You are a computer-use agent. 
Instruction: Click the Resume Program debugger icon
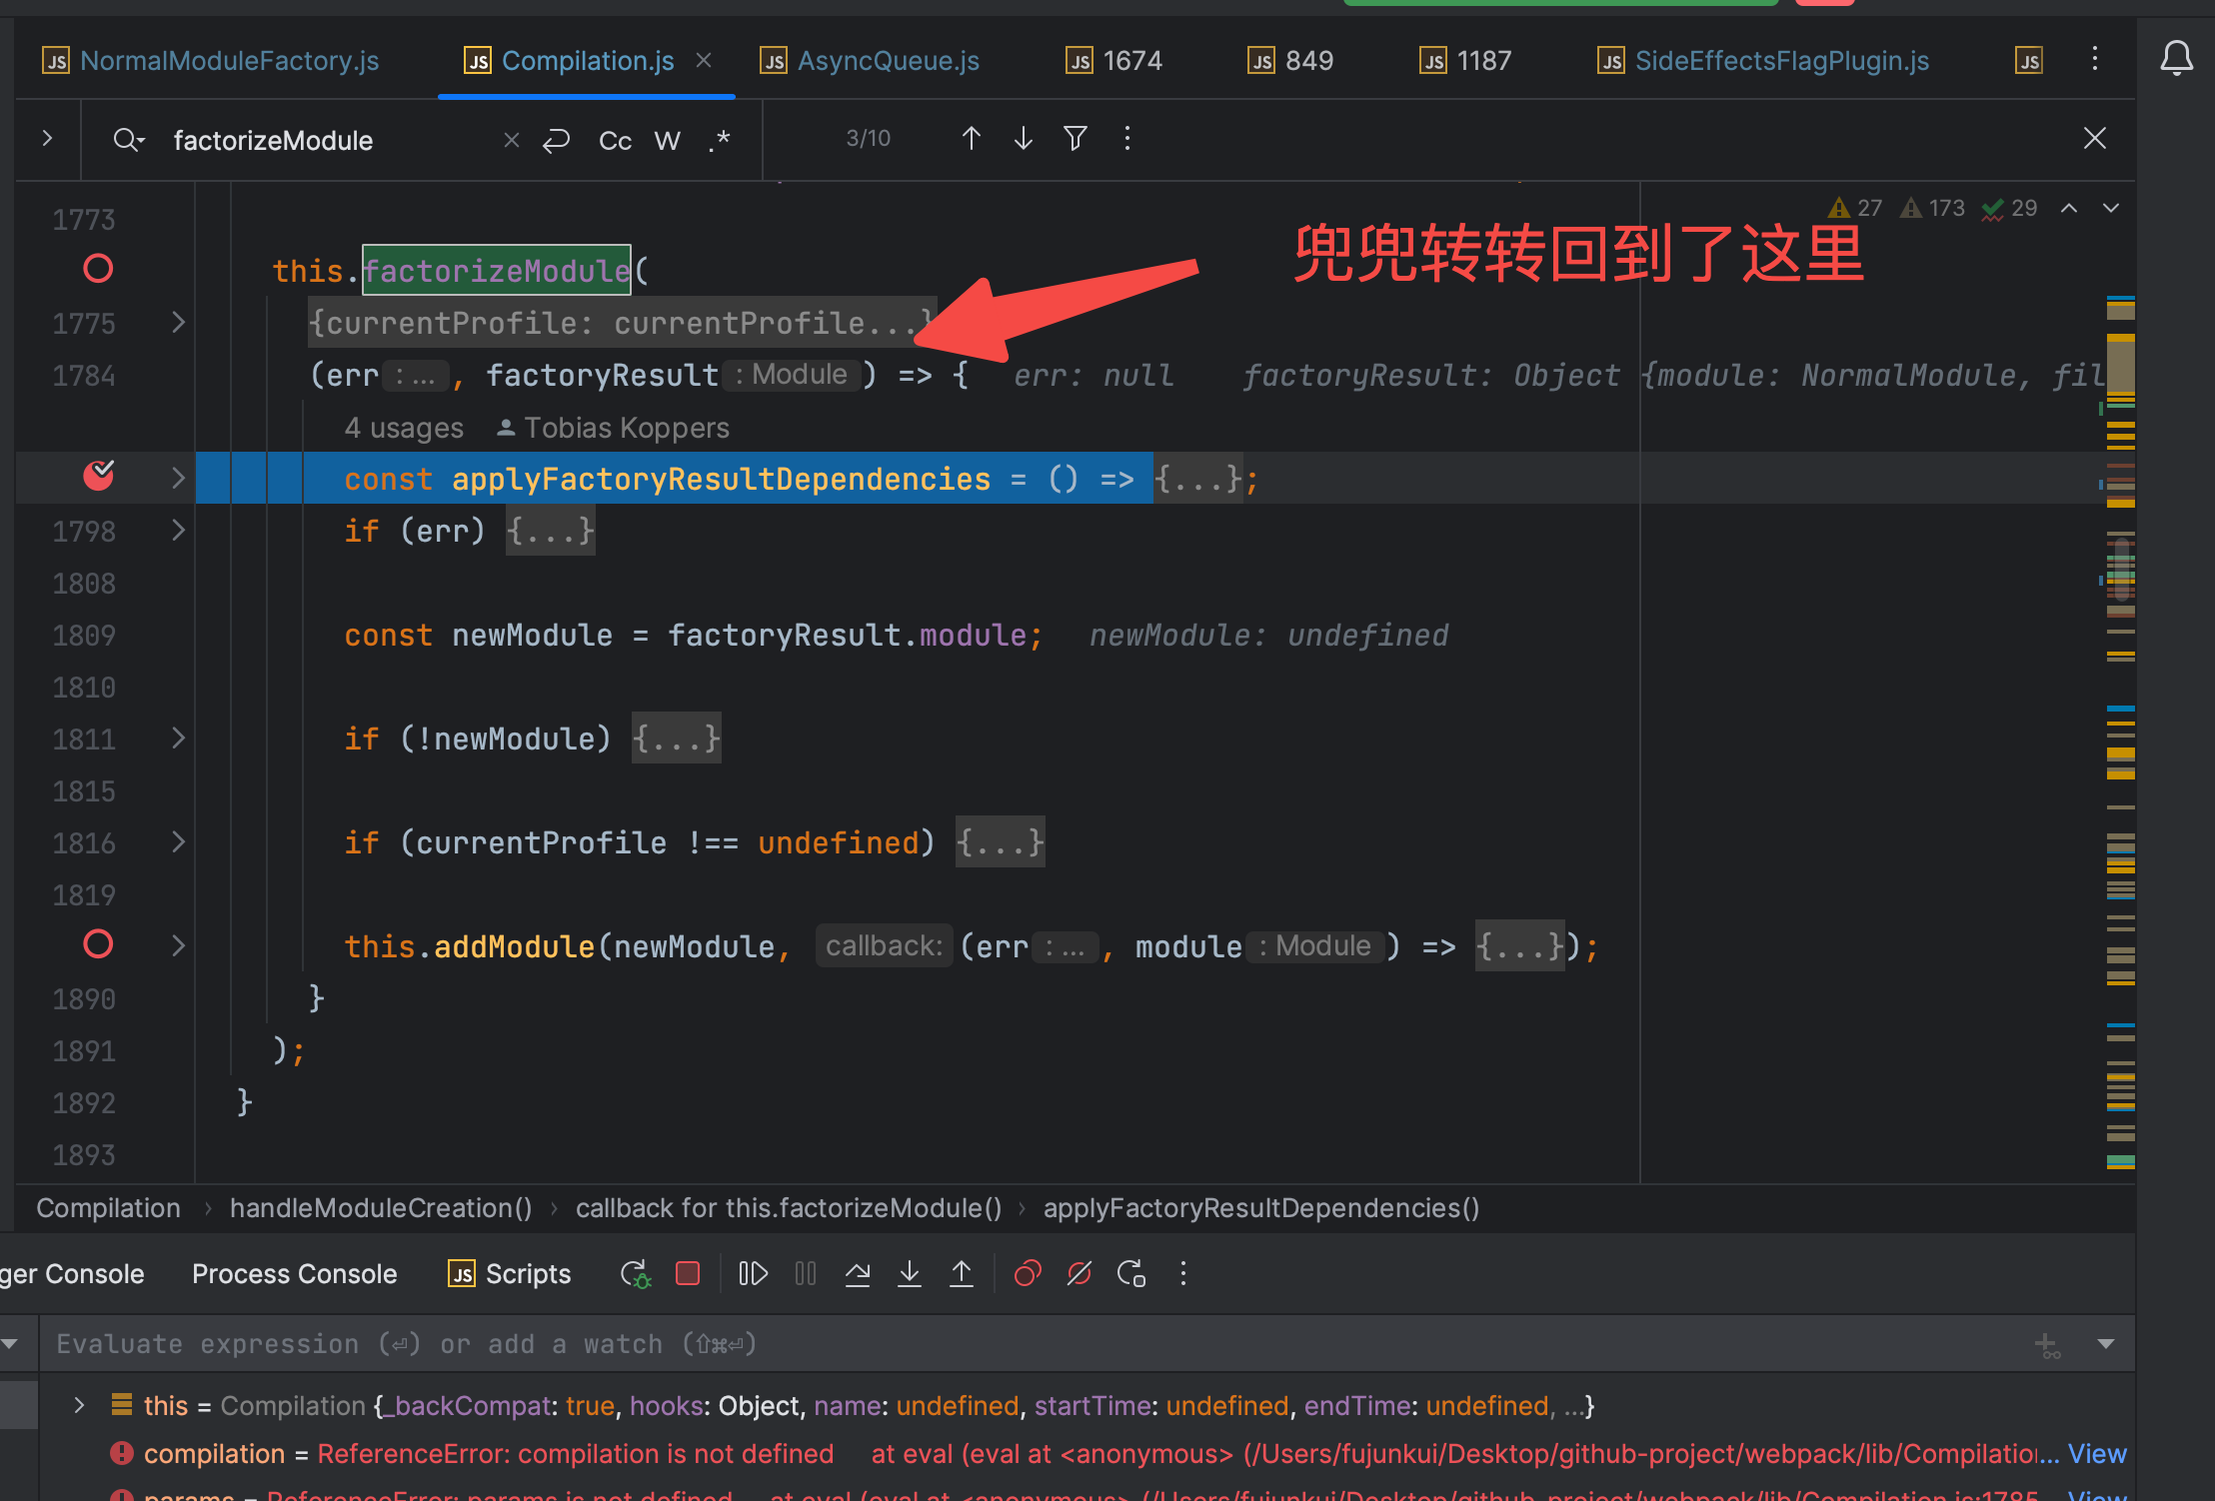[753, 1273]
